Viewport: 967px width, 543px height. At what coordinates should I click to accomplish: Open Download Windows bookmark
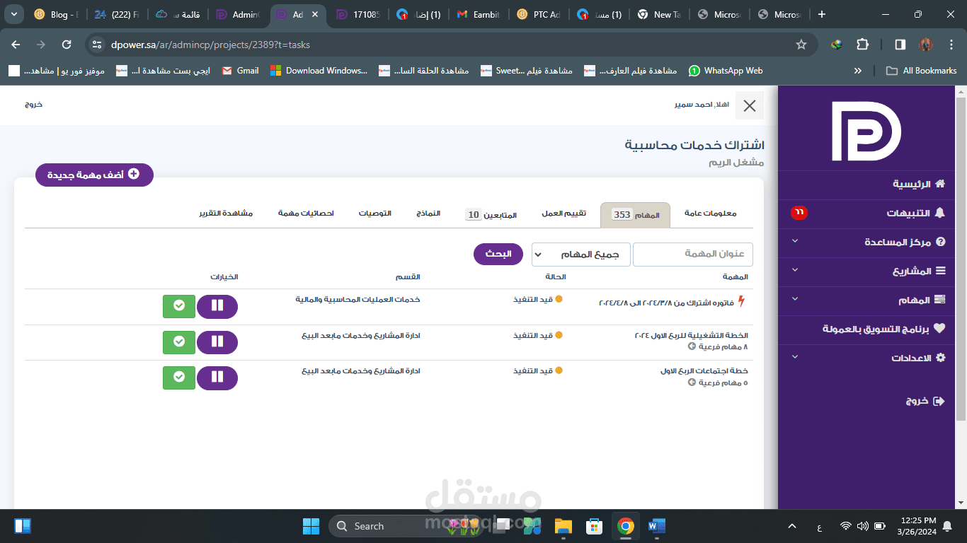[x=319, y=71]
